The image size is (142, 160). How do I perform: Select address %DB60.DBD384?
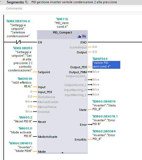coord(104,131)
